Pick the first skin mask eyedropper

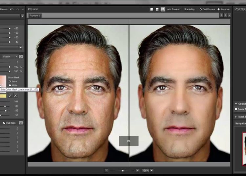pyautogui.click(x=10, y=96)
